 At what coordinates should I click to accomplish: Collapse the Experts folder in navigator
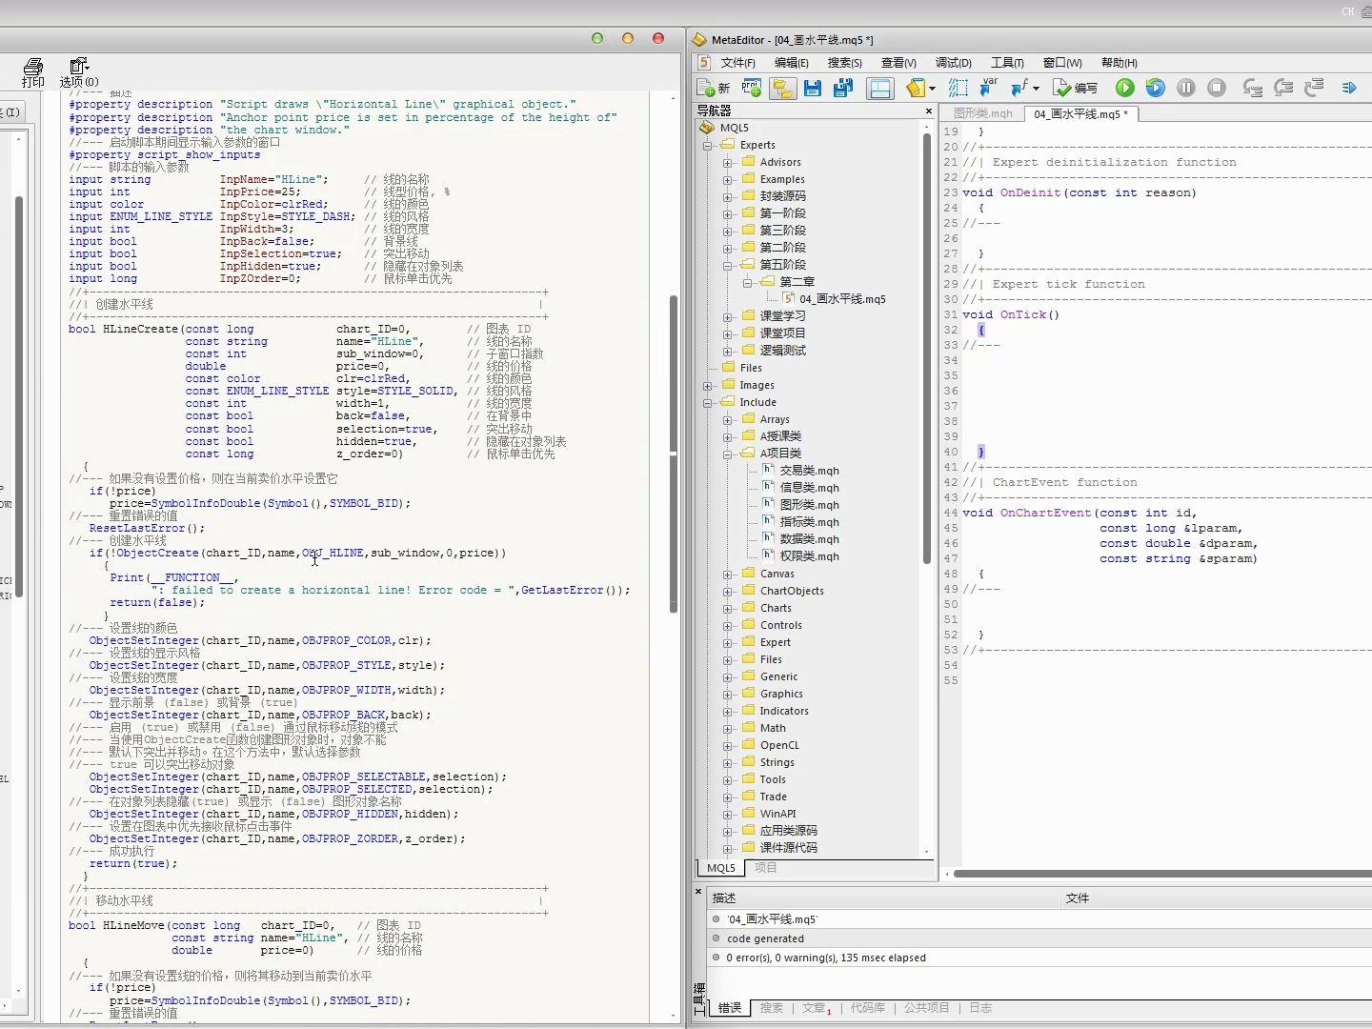click(x=708, y=146)
